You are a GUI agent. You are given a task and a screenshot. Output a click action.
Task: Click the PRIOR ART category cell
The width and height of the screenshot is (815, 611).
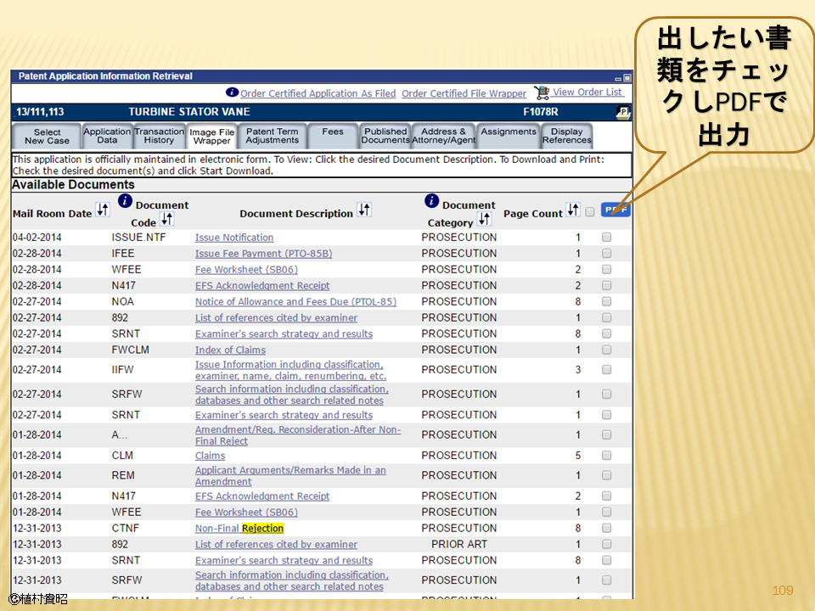point(459,545)
